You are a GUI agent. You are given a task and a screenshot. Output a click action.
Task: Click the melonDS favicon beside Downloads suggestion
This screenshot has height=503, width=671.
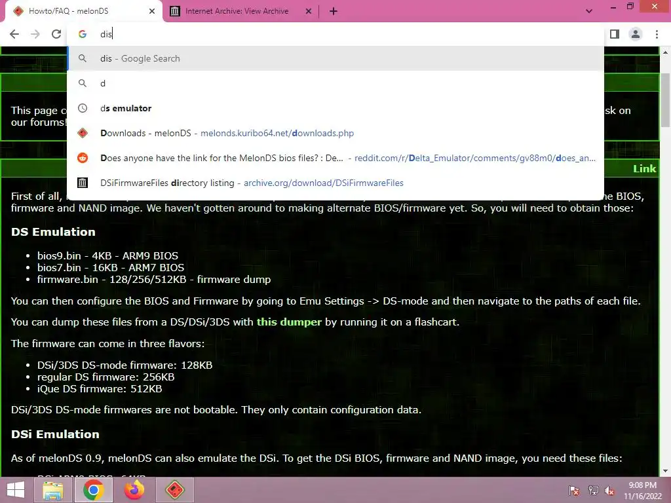[x=83, y=133]
